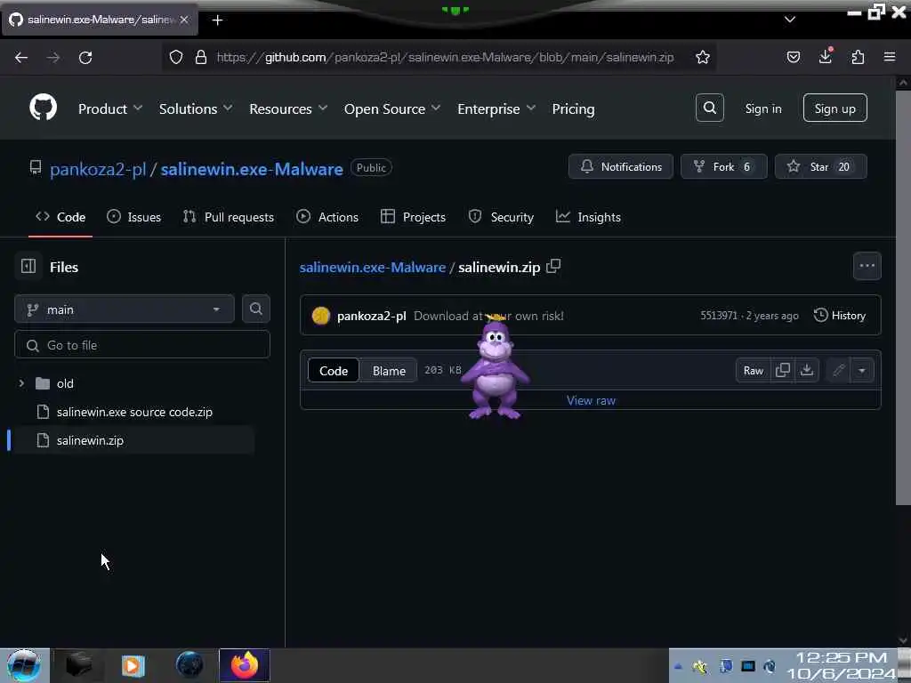
Task: Close the salinewin.exe-Malware browser tab
Action: click(x=184, y=20)
